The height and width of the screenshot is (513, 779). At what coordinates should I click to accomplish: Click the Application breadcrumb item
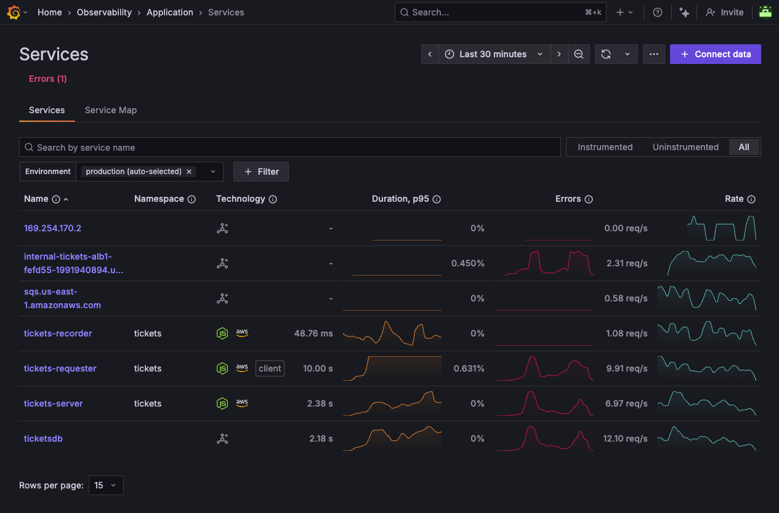[169, 12]
